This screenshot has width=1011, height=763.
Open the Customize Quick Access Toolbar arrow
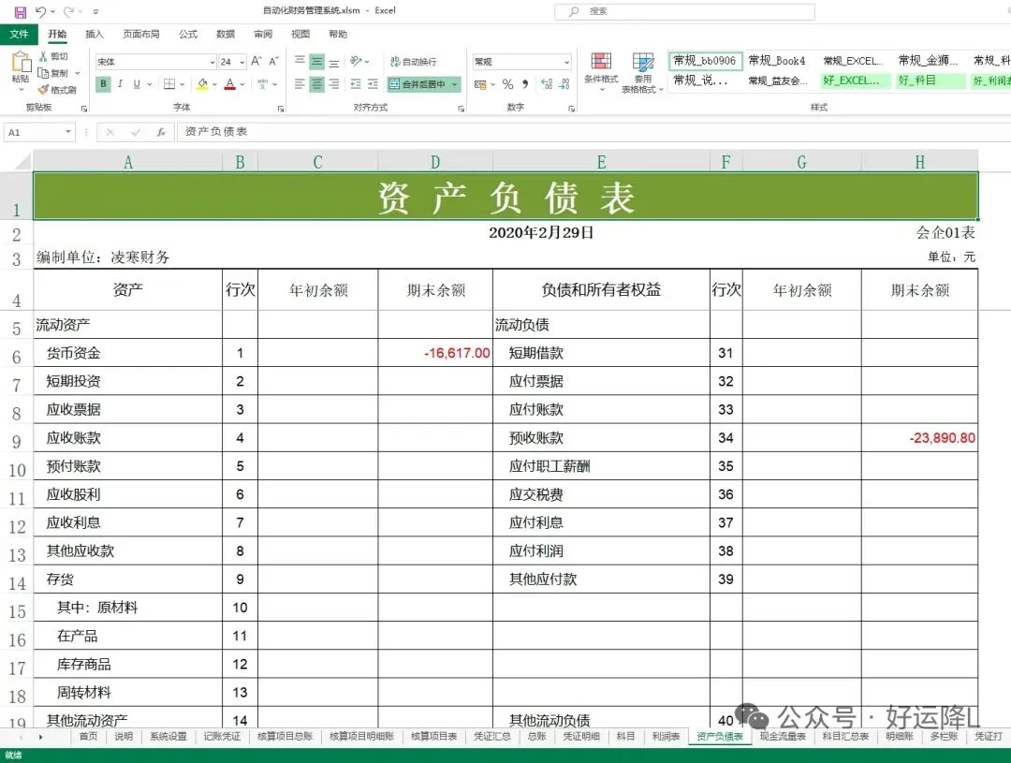point(96,11)
